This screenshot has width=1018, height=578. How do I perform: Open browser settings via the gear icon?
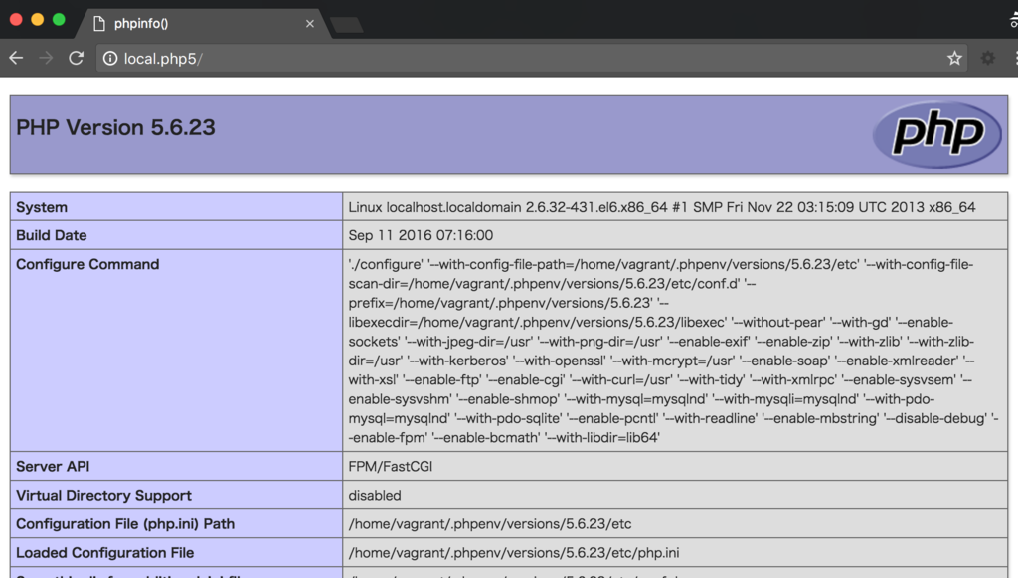986,58
